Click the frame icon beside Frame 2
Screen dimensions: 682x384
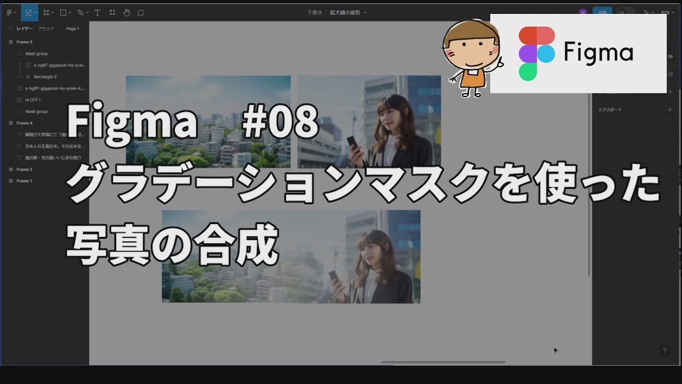11,169
